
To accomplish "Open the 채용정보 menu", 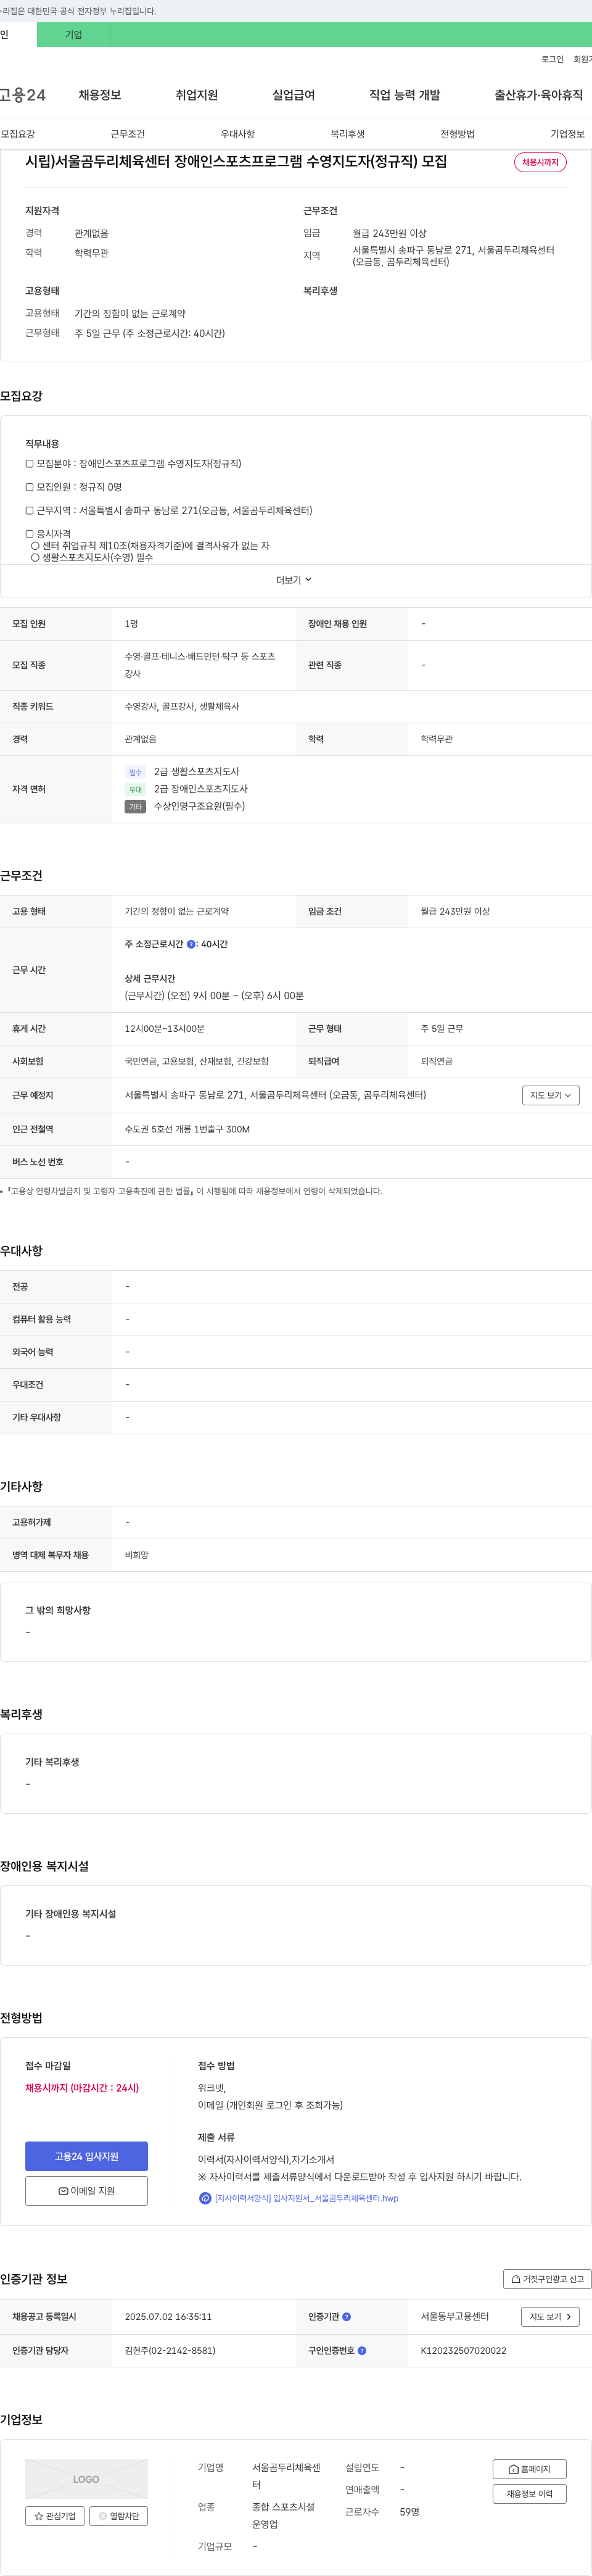I will click(x=100, y=95).
